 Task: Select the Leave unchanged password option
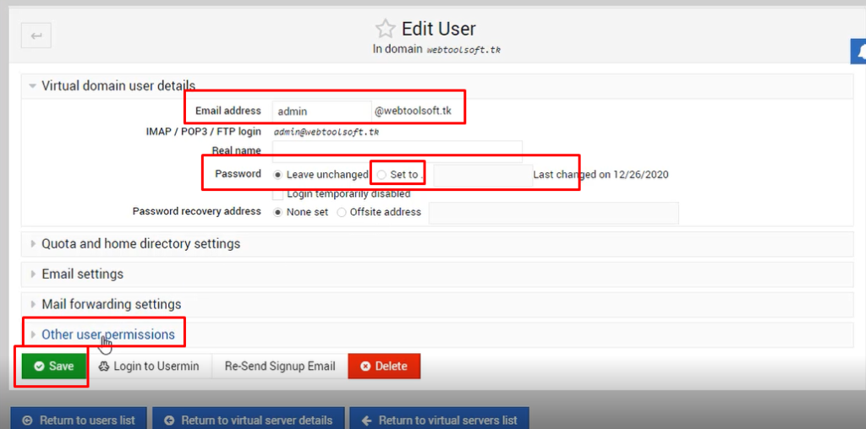pos(278,175)
